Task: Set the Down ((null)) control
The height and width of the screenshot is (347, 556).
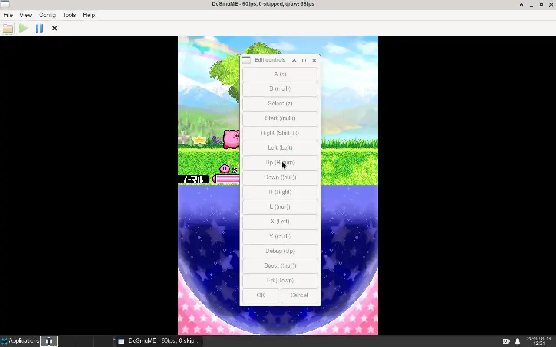Action: point(280,177)
